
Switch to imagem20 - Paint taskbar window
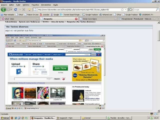coord(68,118)
